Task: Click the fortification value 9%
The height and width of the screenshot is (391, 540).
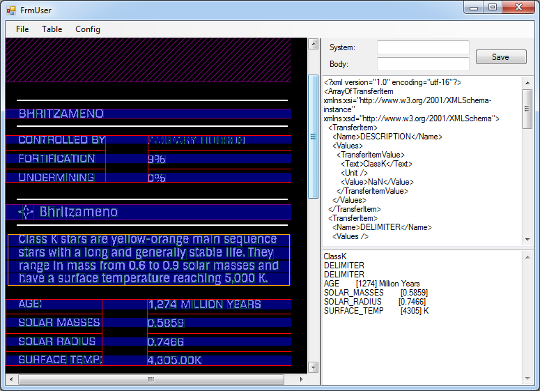Action: (x=157, y=159)
